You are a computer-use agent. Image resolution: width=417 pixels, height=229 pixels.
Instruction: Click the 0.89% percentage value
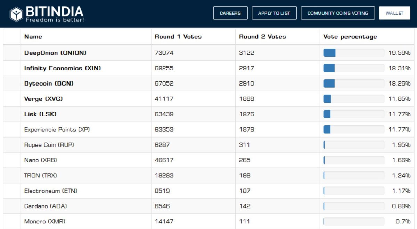click(x=401, y=206)
